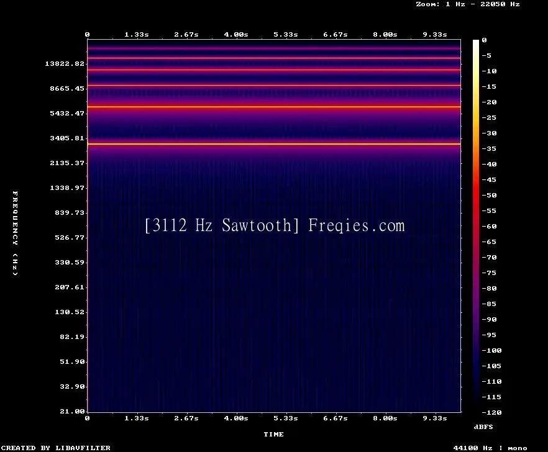Click the dBFS color gradient legend bar

[476, 226]
